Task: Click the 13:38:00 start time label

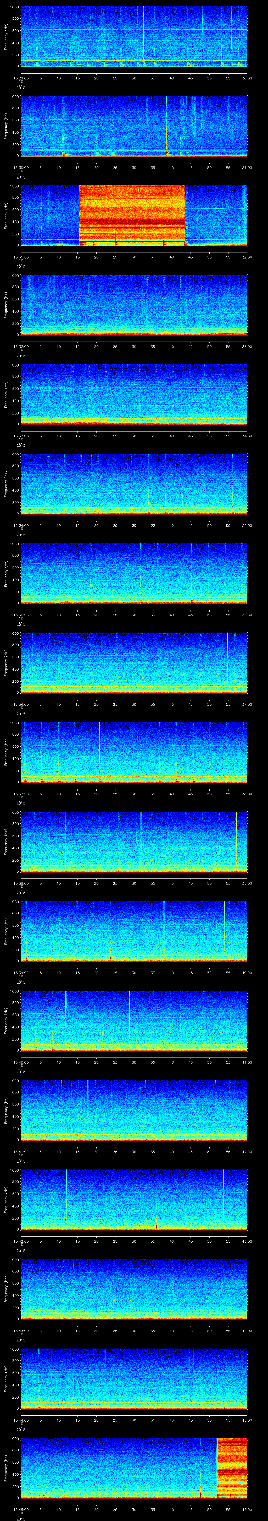Action: pos(21,883)
